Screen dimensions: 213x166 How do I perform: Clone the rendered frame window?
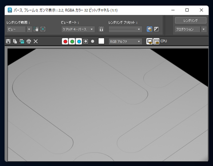click(x=22, y=41)
